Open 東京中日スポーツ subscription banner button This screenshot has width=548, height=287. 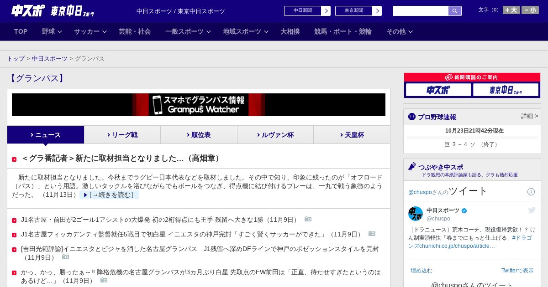click(506, 90)
